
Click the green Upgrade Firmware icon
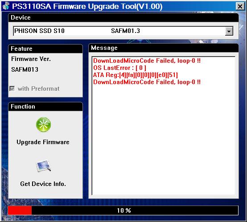click(43, 125)
